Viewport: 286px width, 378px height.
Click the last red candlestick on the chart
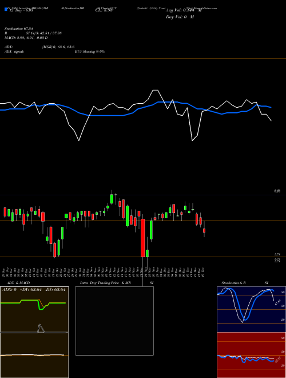(x=204, y=230)
